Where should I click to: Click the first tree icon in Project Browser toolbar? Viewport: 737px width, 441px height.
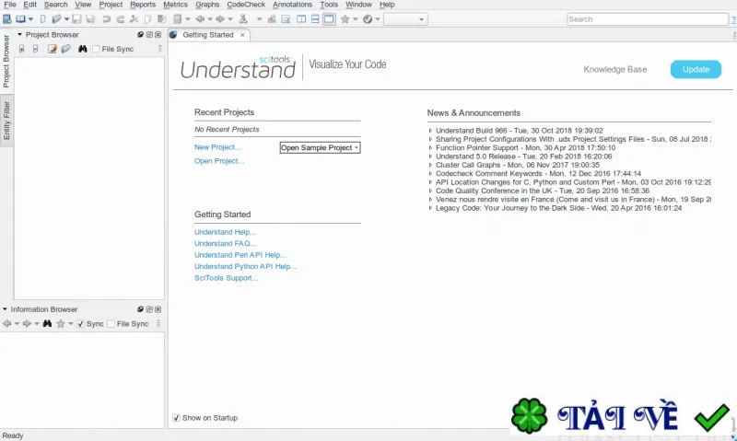point(21,49)
